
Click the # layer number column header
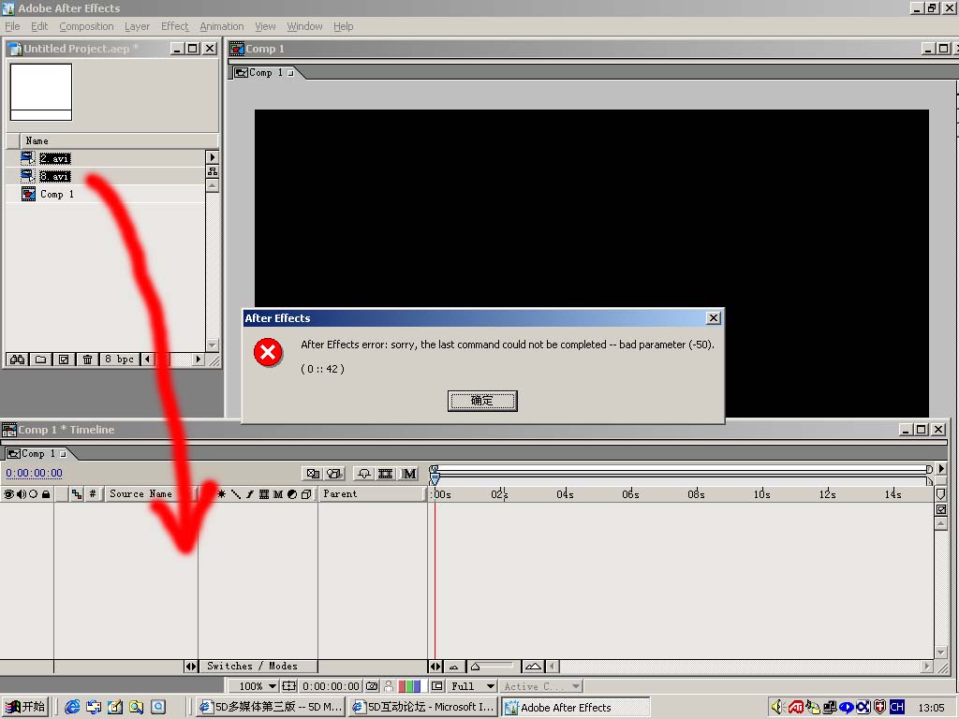point(93,494)
